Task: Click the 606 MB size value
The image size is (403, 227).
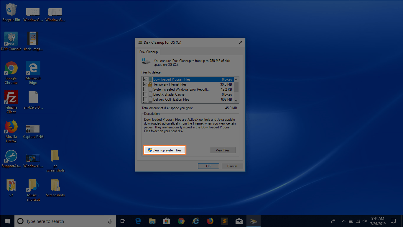Action: [x=226, y=99]
